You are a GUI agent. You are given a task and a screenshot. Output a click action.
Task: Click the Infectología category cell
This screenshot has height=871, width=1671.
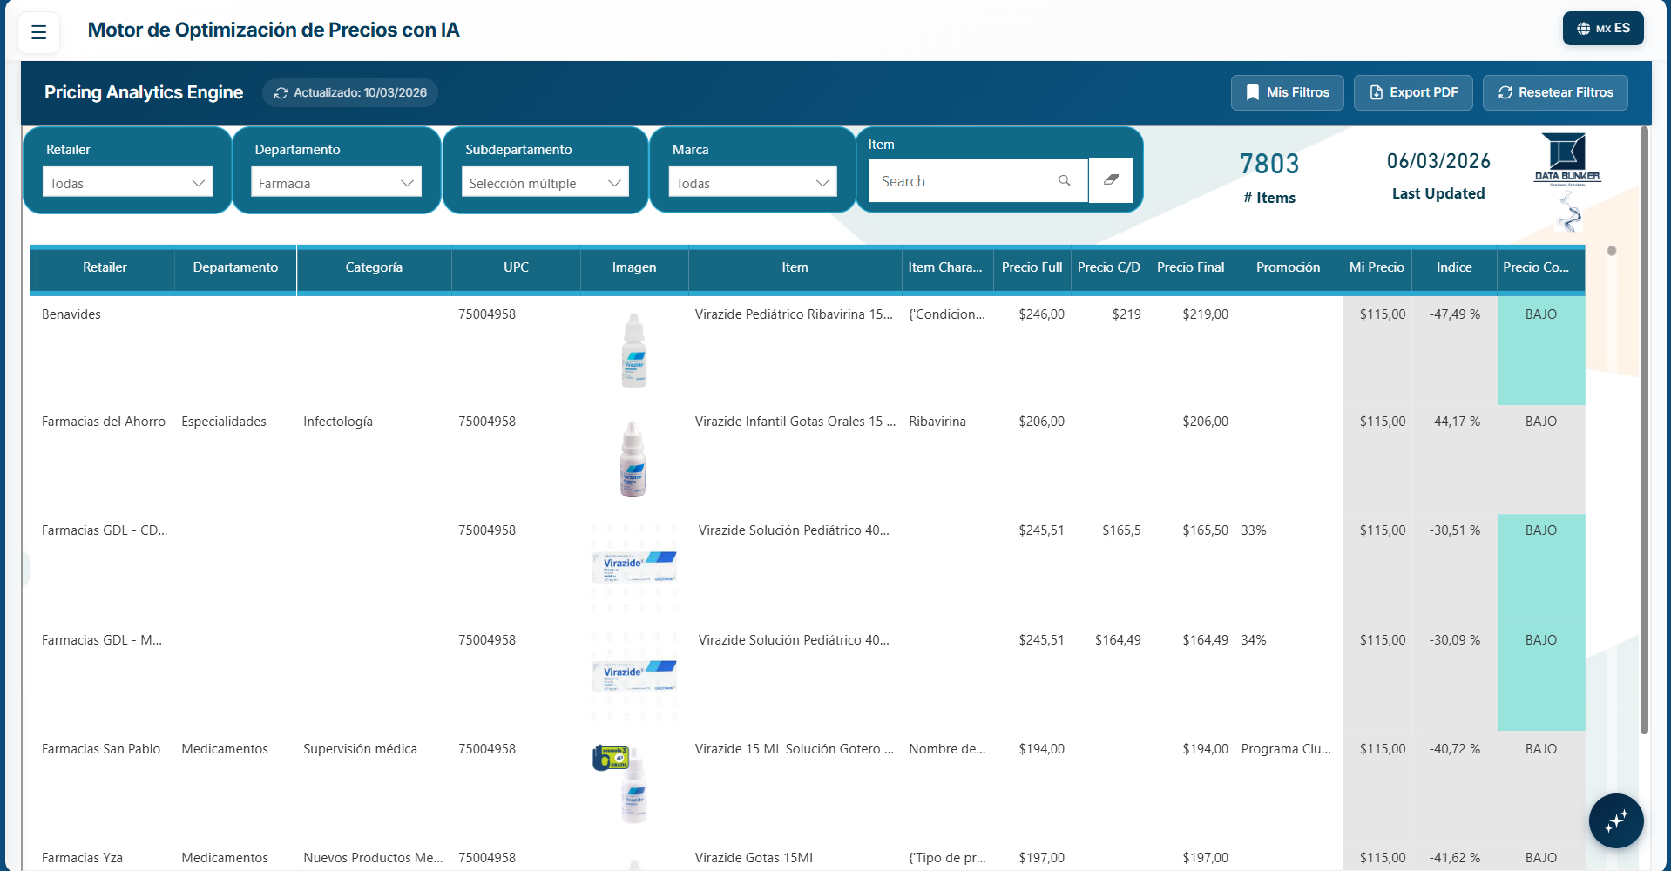pyautogui.click(x=338, y=422)
